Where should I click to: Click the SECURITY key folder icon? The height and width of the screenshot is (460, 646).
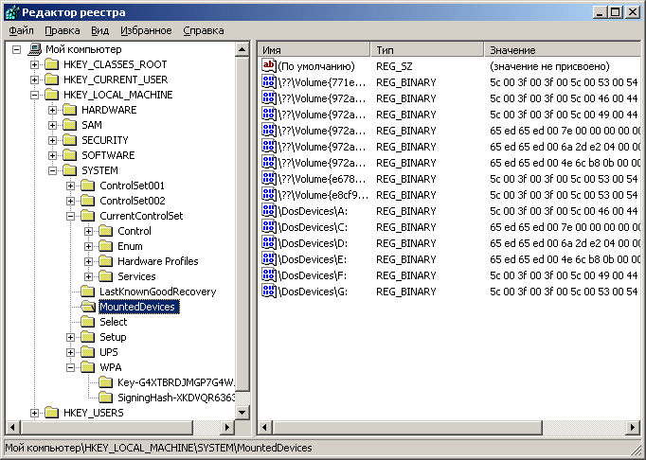click(70, 140)
